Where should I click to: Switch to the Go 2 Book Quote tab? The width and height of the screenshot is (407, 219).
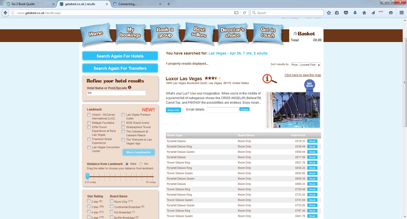point(29,4)
